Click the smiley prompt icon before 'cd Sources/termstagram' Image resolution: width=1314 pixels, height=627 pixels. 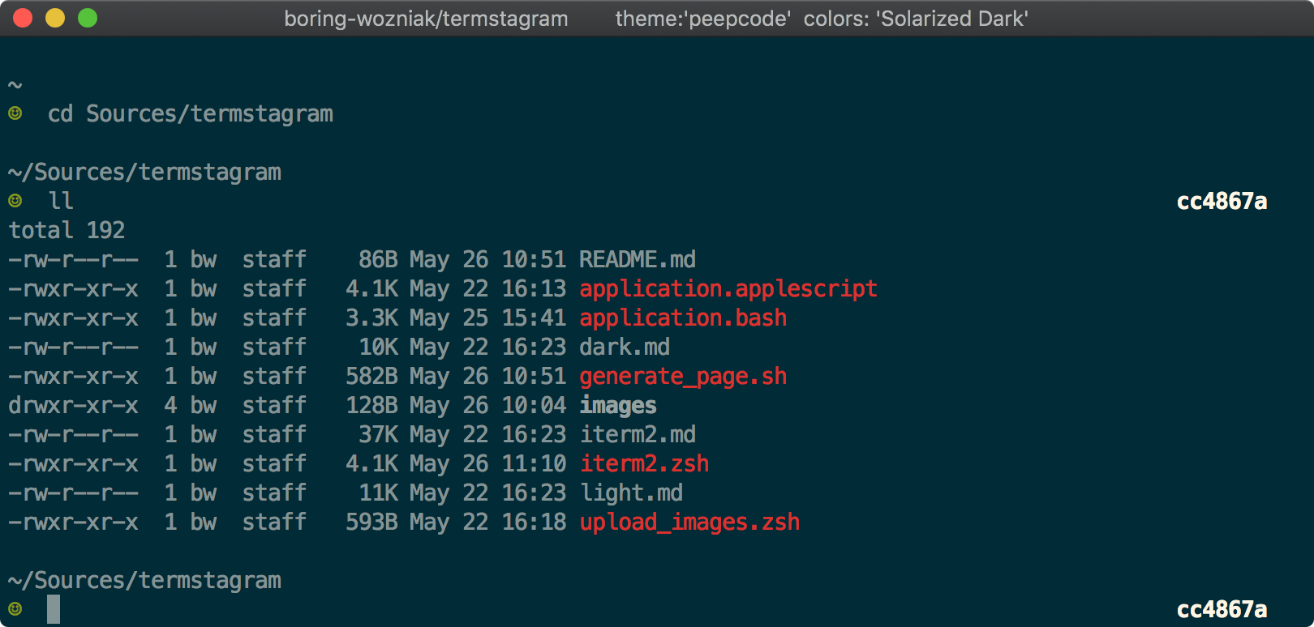(x=15, y=113)
